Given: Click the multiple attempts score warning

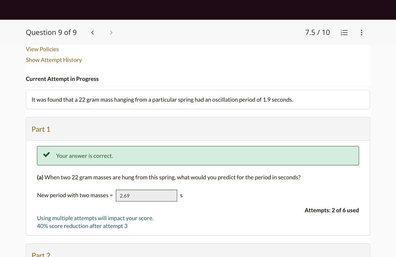Looking at the screenshot, I should [x=95, y=218].
